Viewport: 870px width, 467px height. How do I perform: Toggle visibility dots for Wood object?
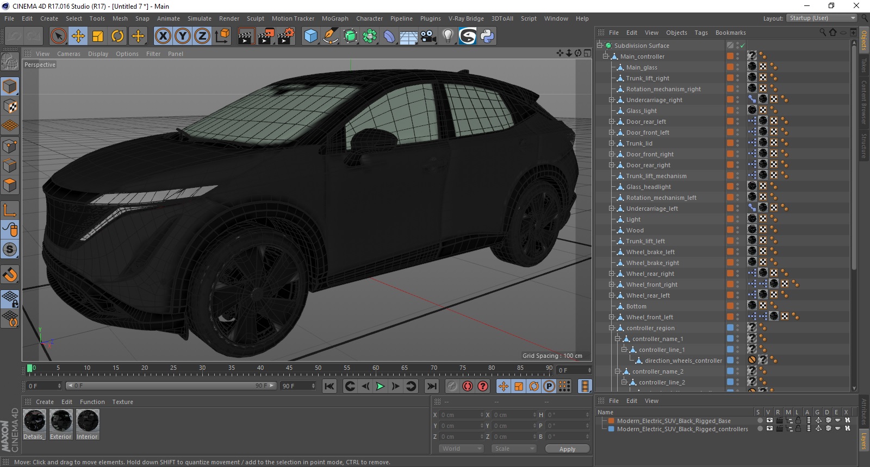[x=738, y=230]
